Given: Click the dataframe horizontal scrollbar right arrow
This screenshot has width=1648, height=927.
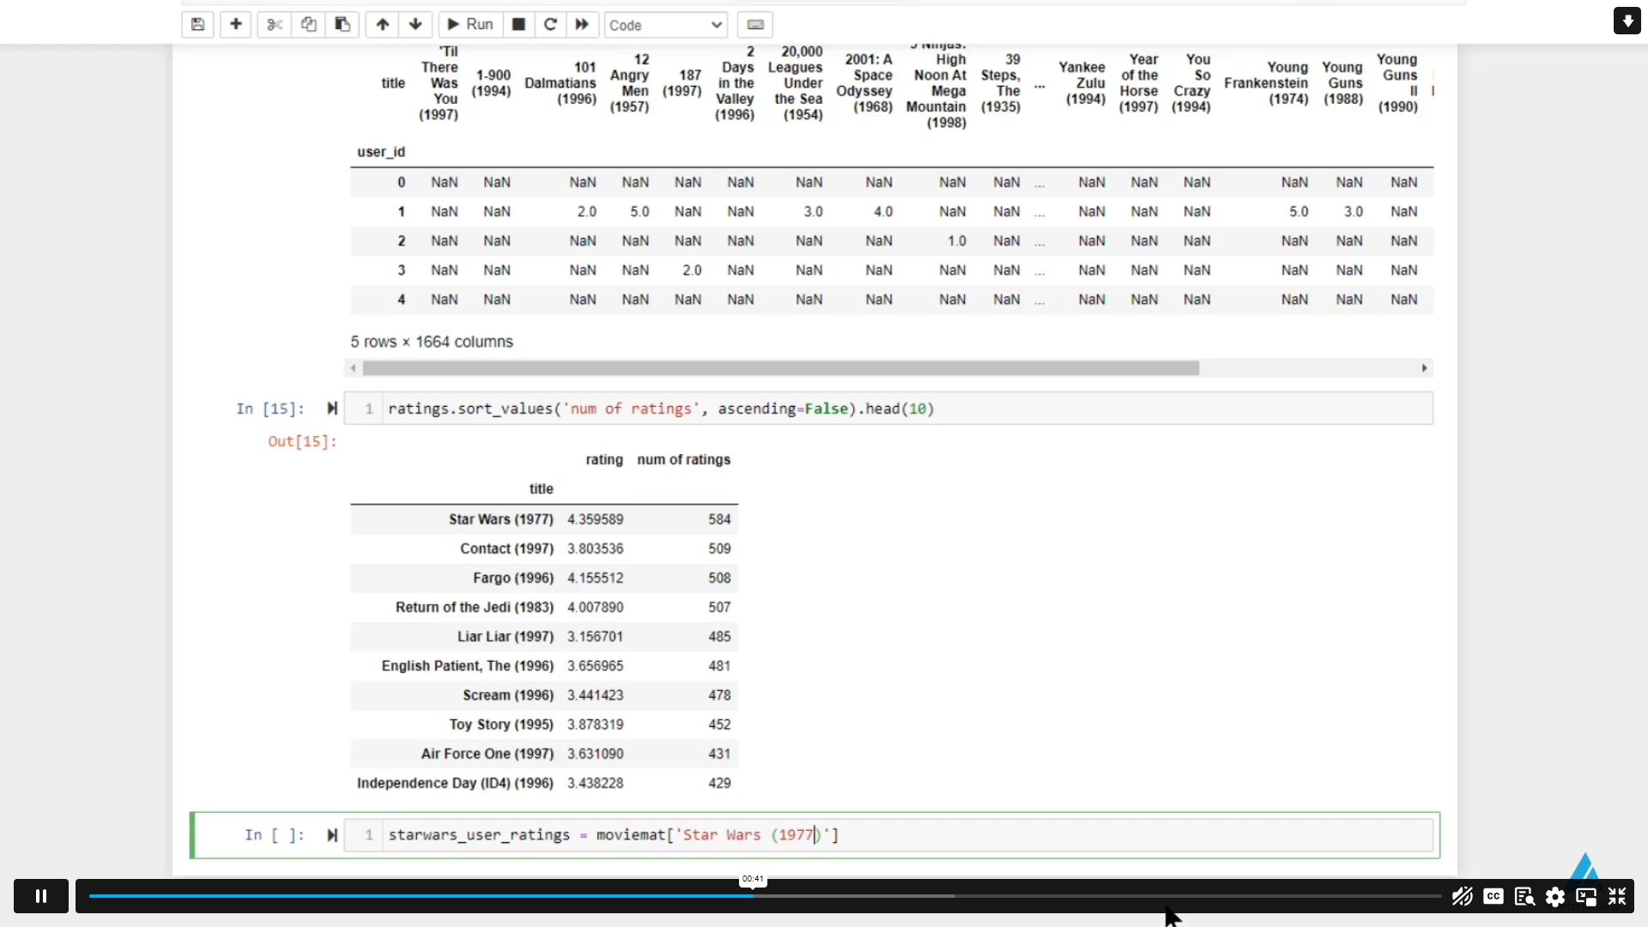Looking at the screenshot, I should [1425, 367].
